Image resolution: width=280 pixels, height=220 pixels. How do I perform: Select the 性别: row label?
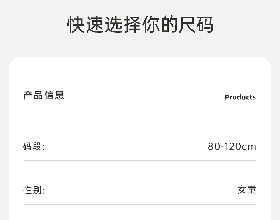[x=34, y=190]
